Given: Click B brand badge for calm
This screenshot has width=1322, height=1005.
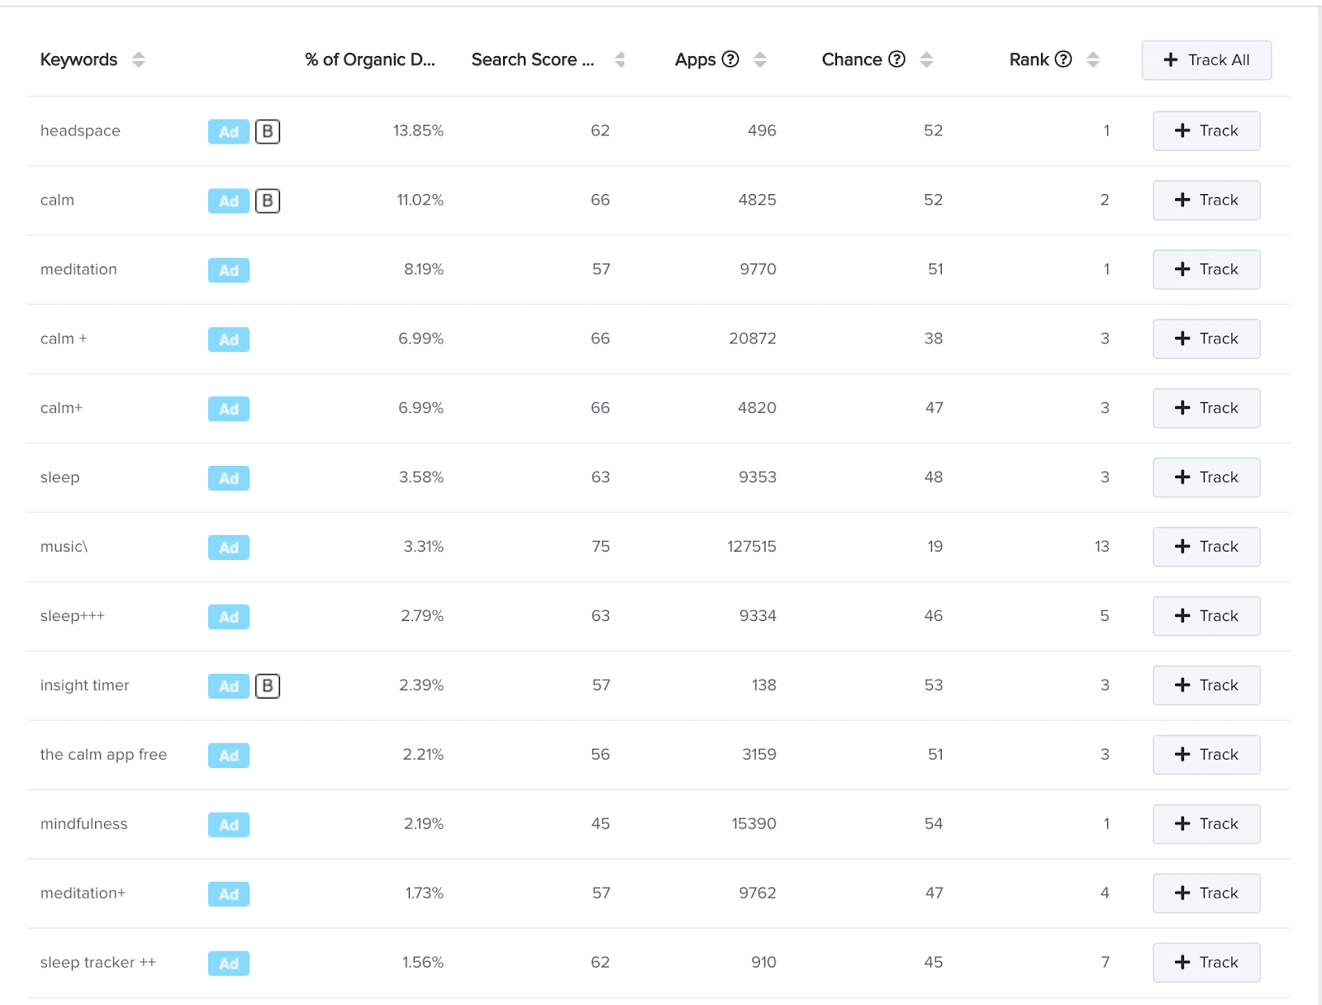Looking at the screenshot, I should pyautogui.click(x=268, y=201).
